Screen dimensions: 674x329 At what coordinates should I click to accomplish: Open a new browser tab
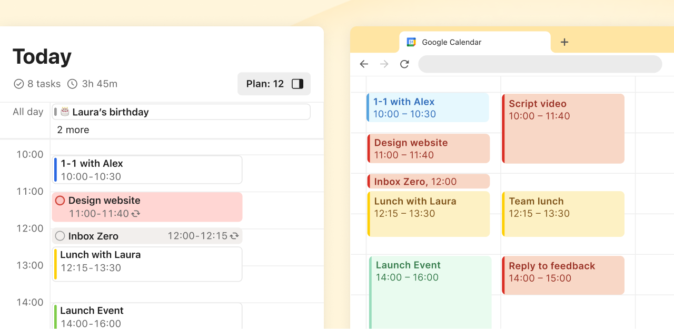pos(564,42)
